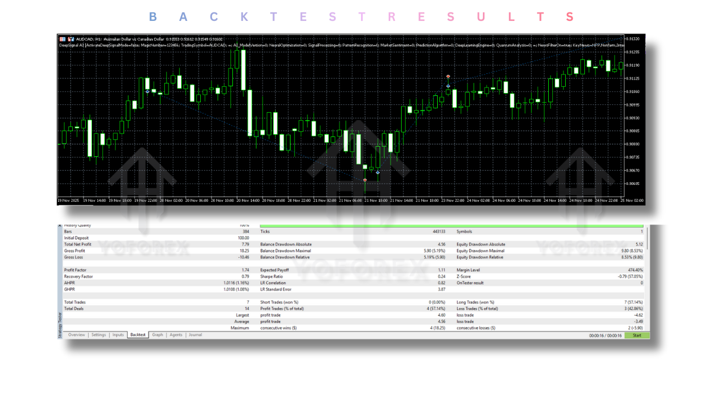Select the Inputs tab

tap(118, 334)
